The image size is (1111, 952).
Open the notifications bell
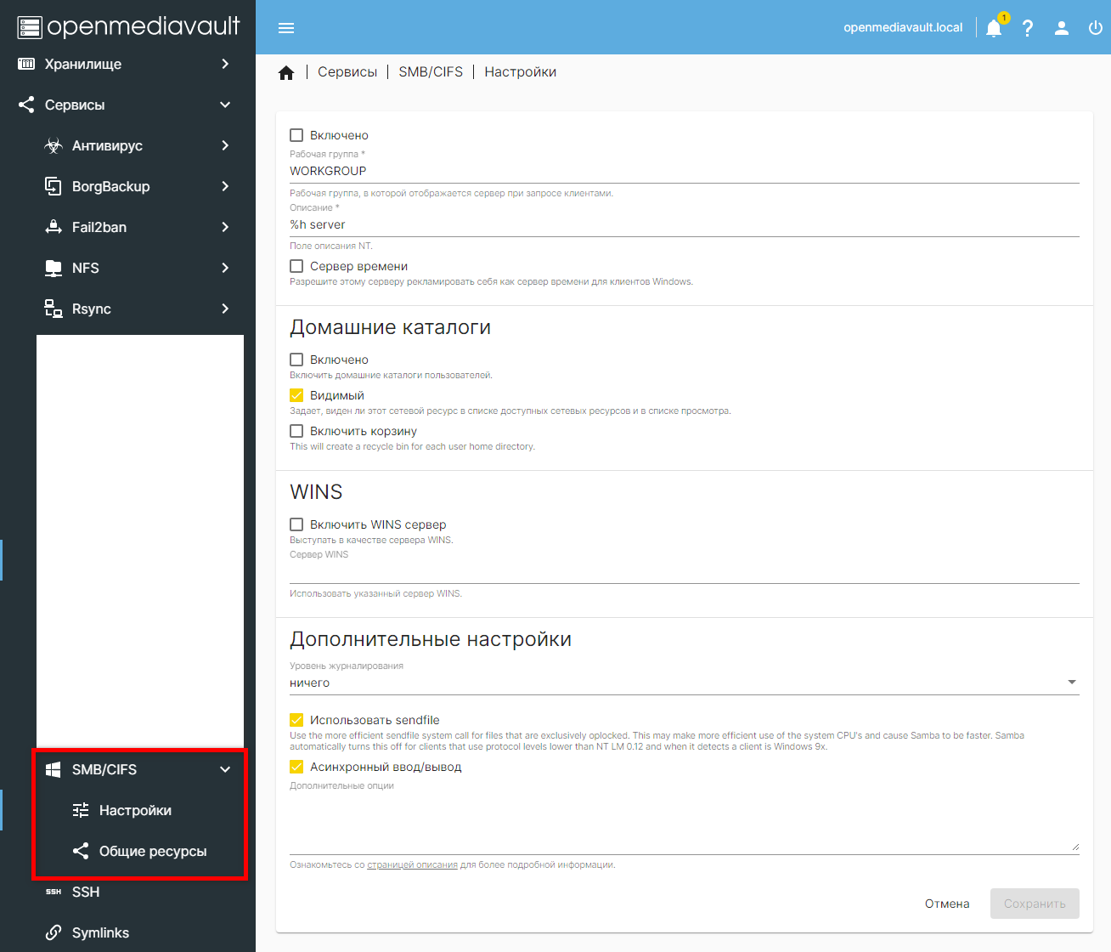tap(994, 28)
